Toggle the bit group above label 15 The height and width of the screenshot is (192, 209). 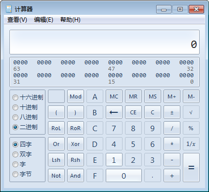pyautogui.click(x=115, y=75)
